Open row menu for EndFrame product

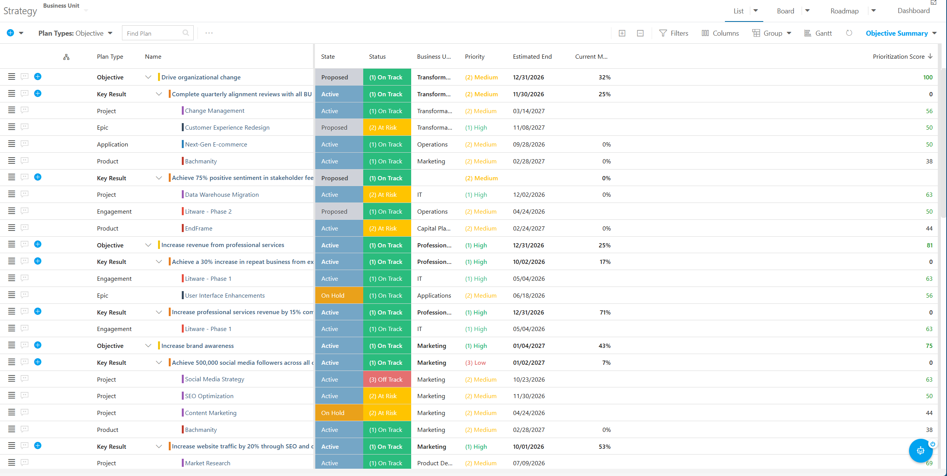[x=12, y=228]
